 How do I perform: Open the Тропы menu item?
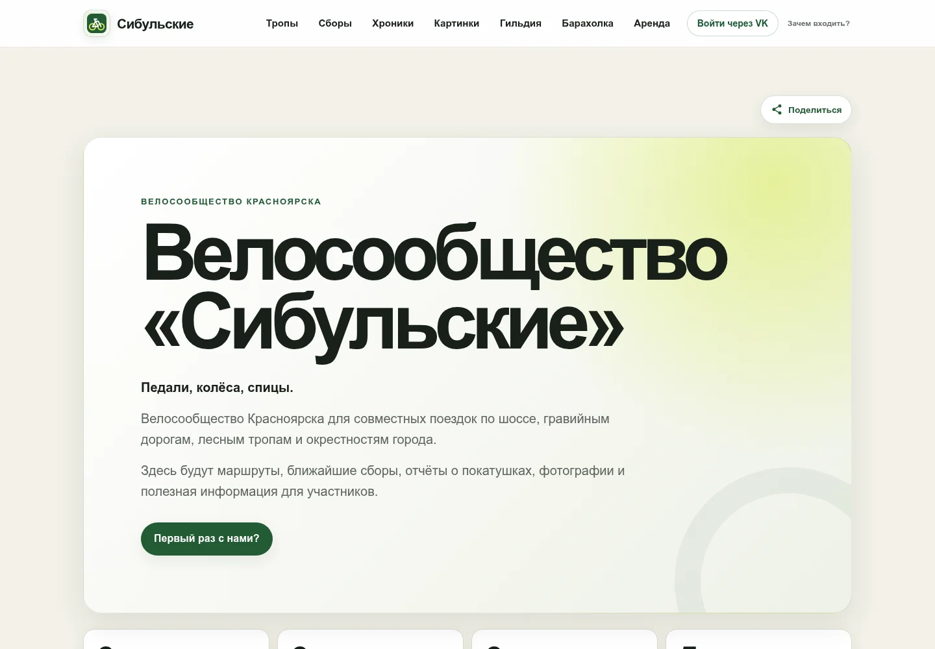coord(282,23)
